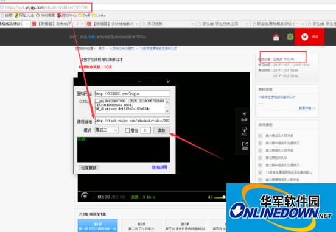Open recommended course 3 第七期成功人际关系
336x232 pixels.
[x=279, y=150]
